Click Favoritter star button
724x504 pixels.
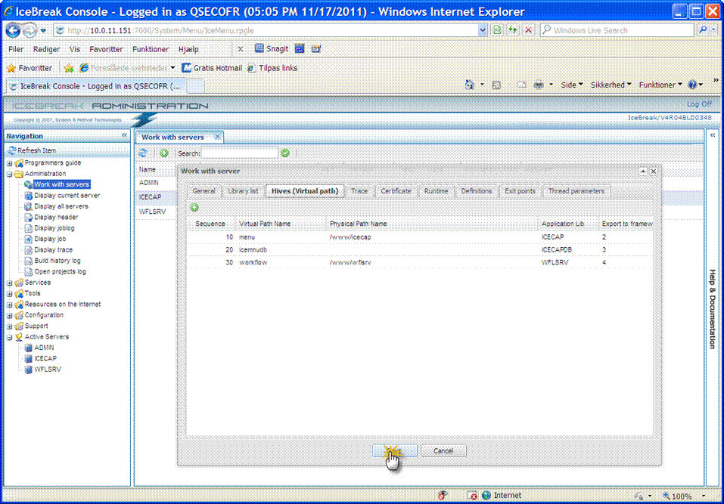(x=30, y=68)
